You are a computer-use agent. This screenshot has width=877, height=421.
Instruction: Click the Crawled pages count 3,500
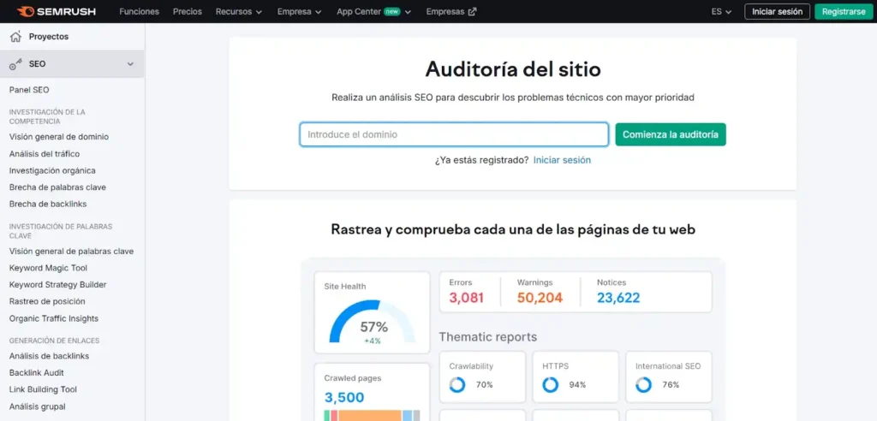click(x=344, y=398)
